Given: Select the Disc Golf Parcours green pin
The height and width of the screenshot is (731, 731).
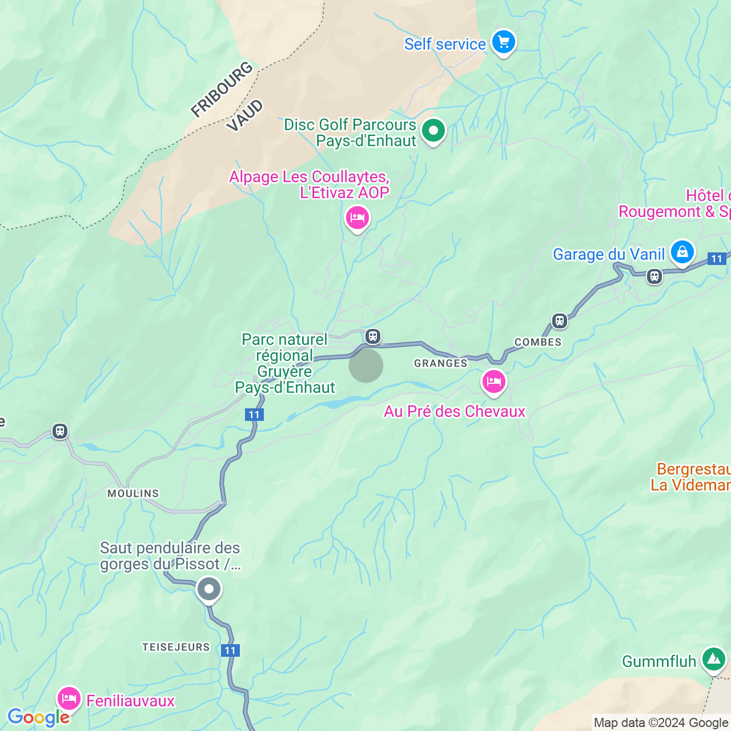Looking at the screenshot, I should [x=433, y=131].
